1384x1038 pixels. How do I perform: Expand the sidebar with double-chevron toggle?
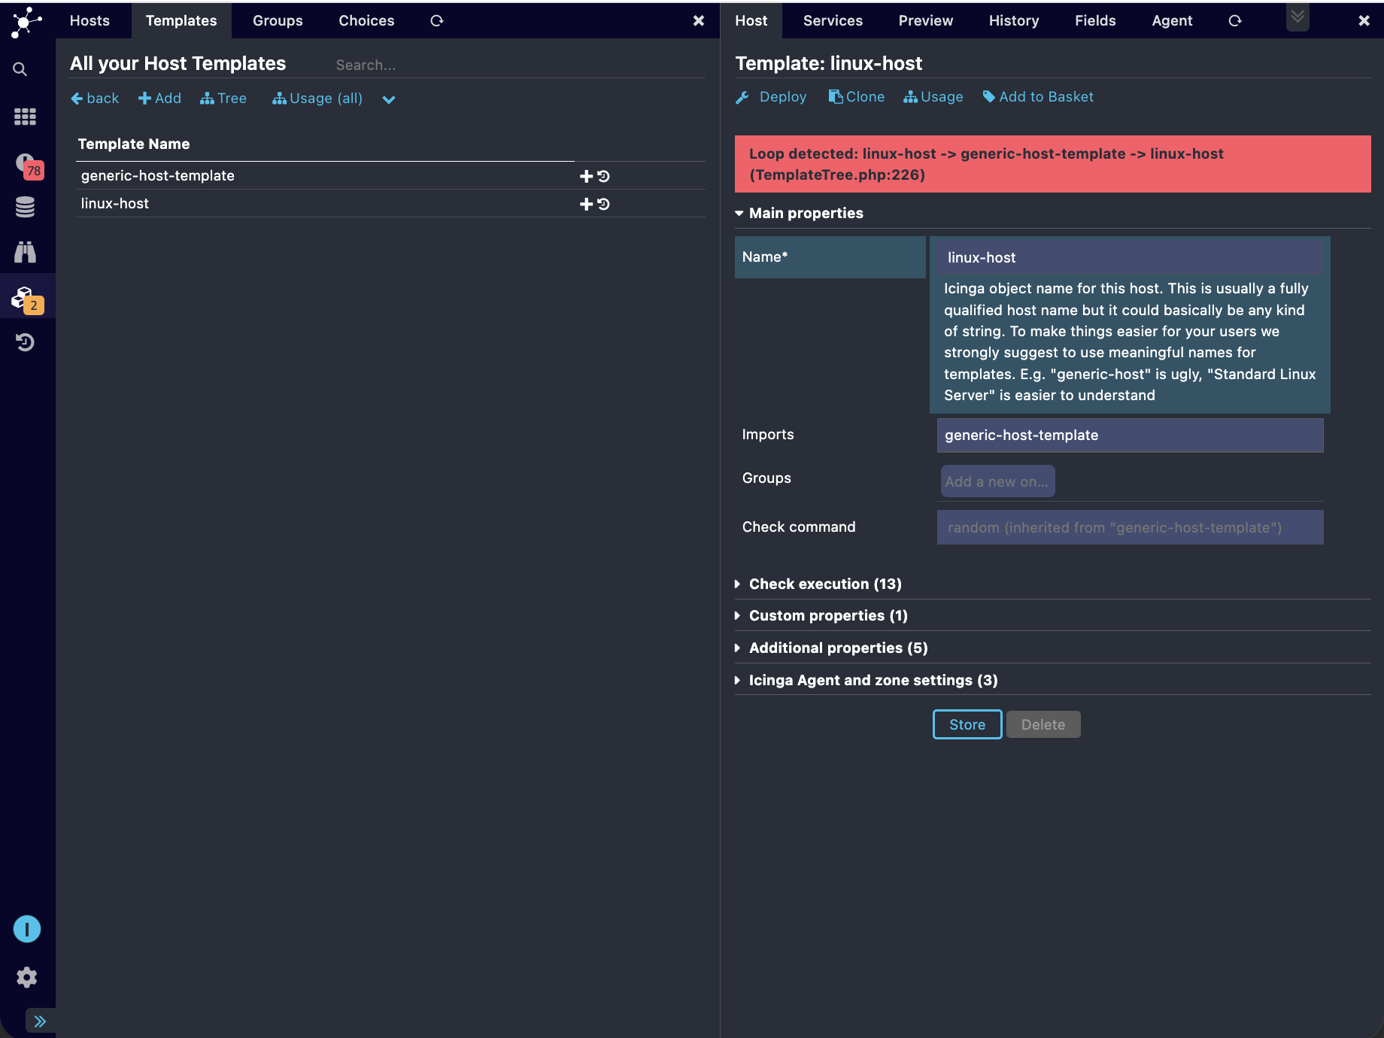click(x=40, y=1021)
